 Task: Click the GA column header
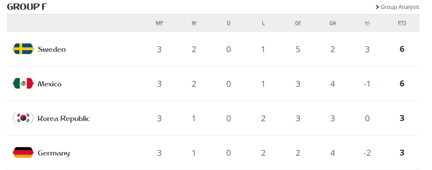point(332,23)
